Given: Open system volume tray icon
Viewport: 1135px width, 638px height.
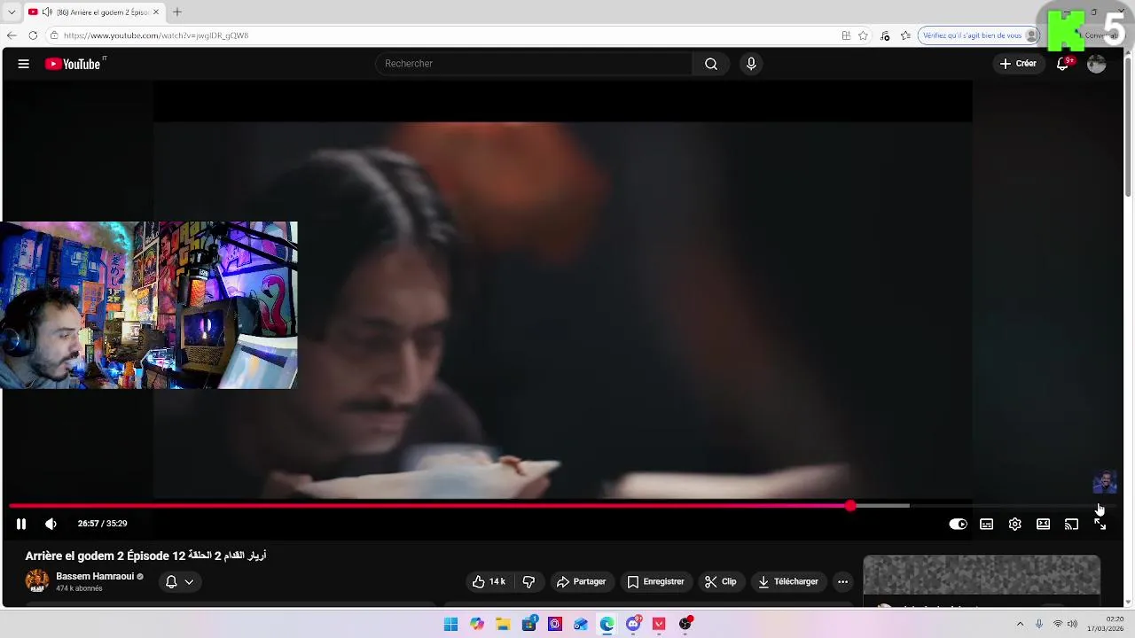Looking at the screenshot, I should 1072,624.
